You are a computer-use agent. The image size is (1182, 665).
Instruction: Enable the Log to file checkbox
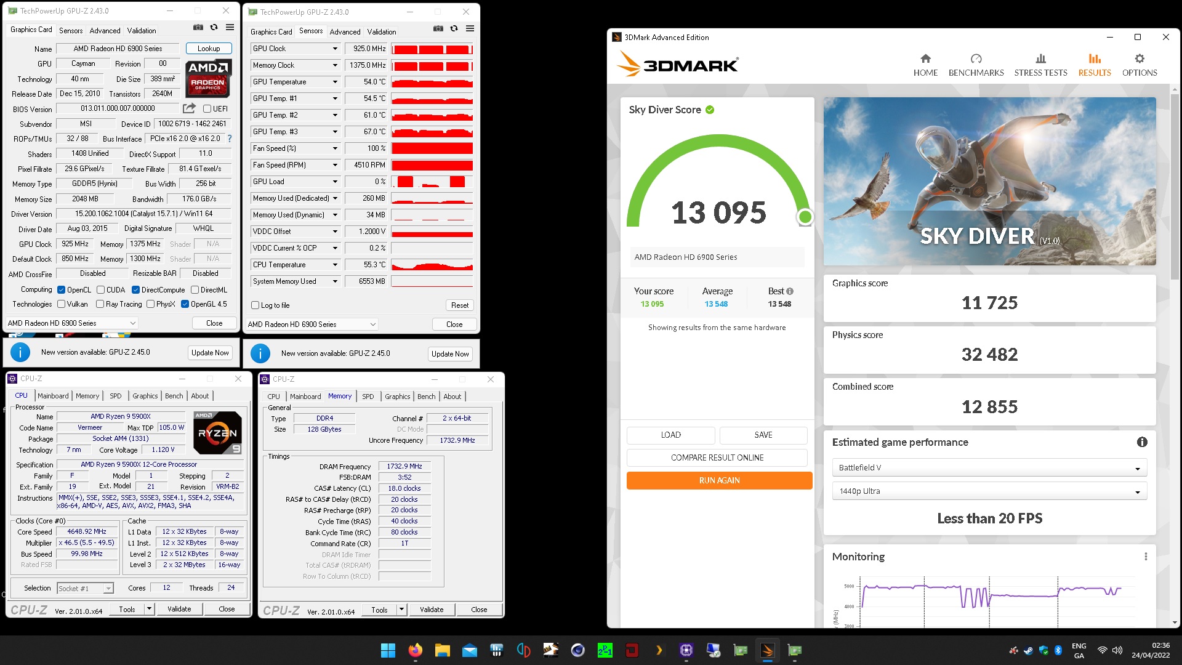[x=255, y=305]
